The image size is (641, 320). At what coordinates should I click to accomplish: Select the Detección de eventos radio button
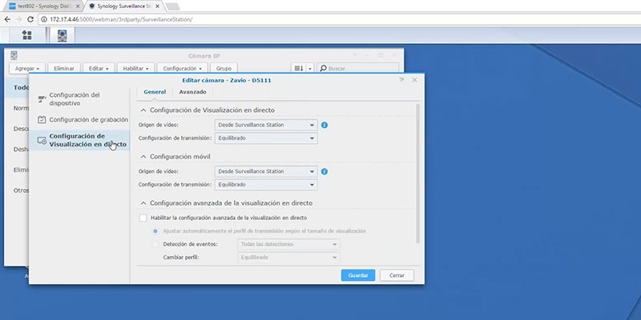click(155, 244)
